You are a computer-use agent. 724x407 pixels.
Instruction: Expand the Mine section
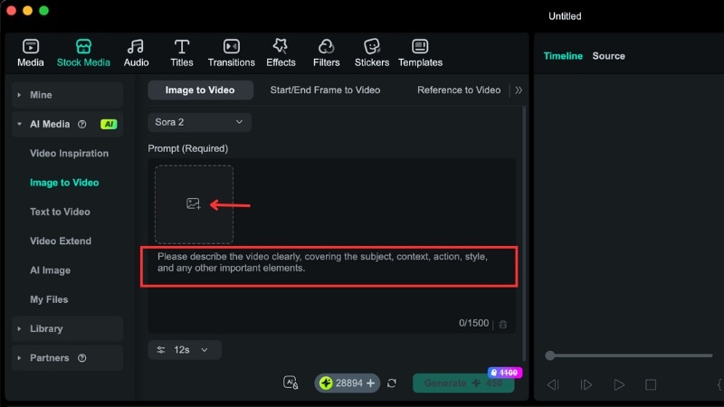pyautogui.click(x=19, y=95)
